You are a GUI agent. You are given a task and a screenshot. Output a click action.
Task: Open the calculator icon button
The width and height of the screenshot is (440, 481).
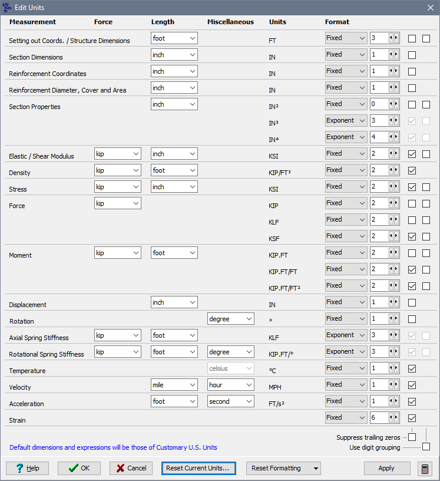coord(424,469)
